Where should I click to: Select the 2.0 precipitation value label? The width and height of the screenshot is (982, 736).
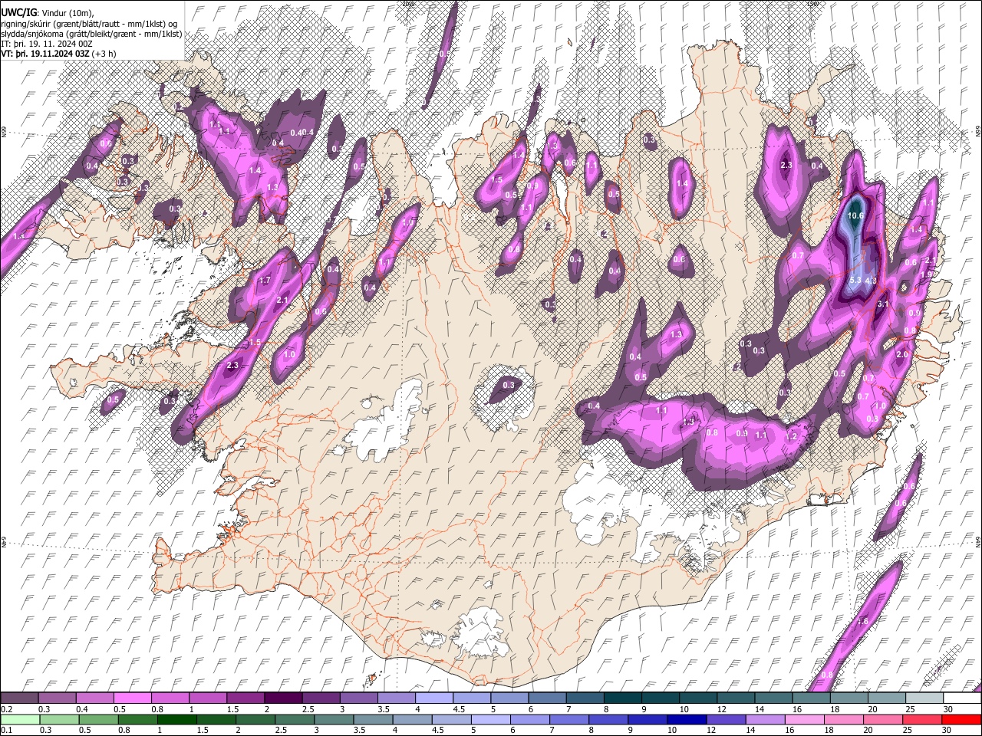click(x=902, y=355)
